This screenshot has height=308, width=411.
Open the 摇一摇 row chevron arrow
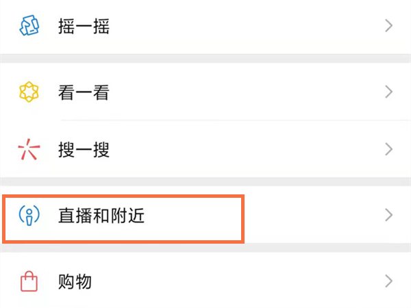pyautogui.click(x=388, y=27)
